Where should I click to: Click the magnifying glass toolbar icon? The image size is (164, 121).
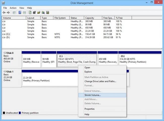click(43, 12)
